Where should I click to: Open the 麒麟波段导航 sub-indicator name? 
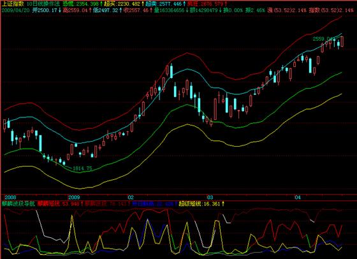[18, 204]
